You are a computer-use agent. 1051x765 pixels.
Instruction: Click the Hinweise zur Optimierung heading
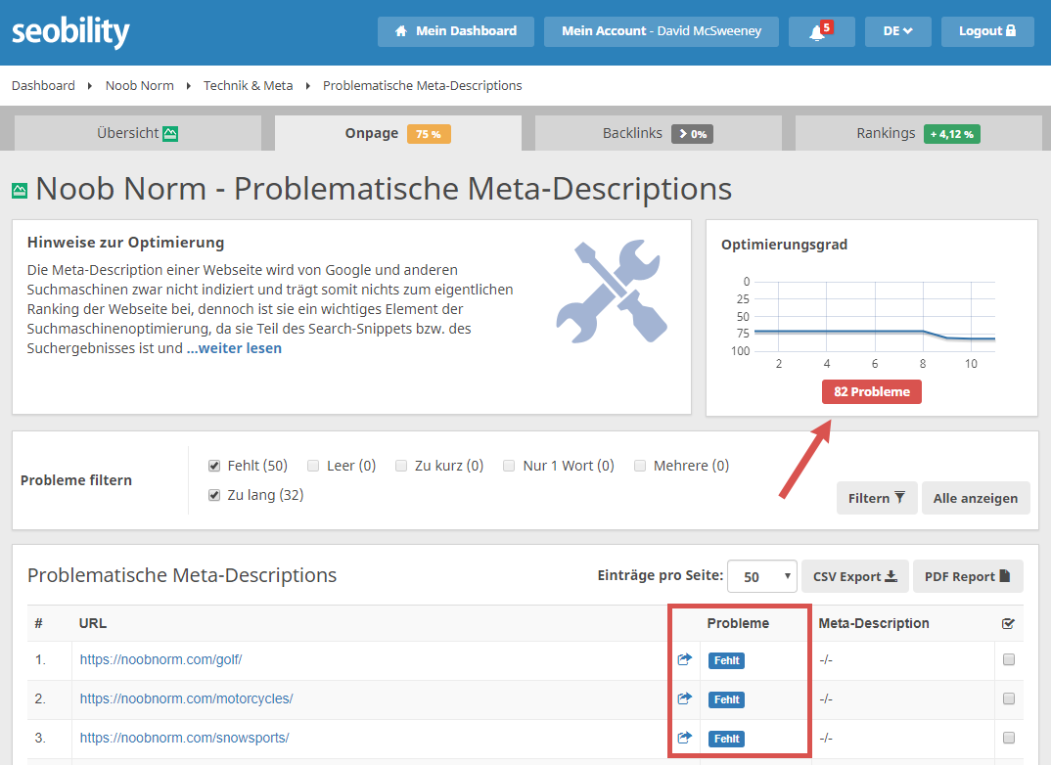(125, 243)
